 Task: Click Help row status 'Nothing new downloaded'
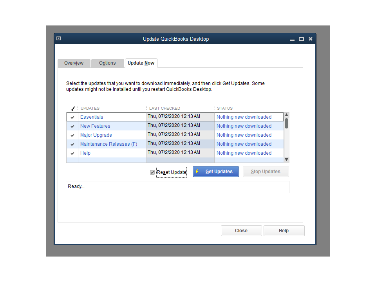244,153
